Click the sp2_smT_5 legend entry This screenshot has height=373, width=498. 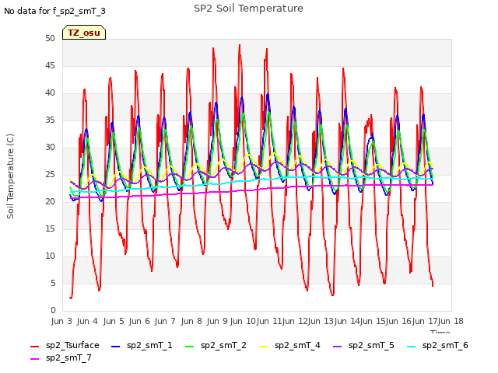(x=363, y=345)
